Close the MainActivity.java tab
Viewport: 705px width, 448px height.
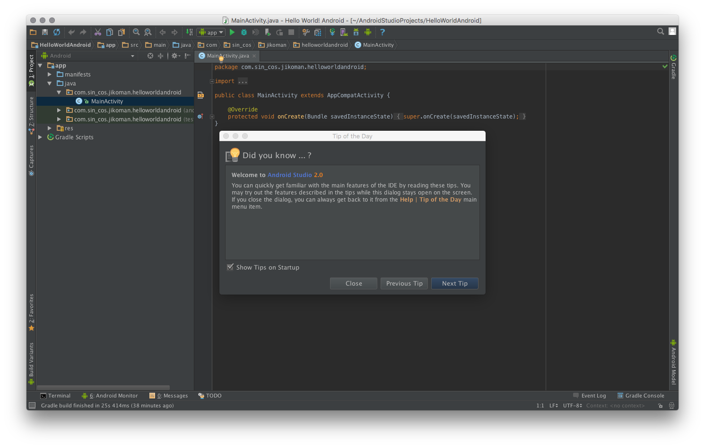pos(254,56)
